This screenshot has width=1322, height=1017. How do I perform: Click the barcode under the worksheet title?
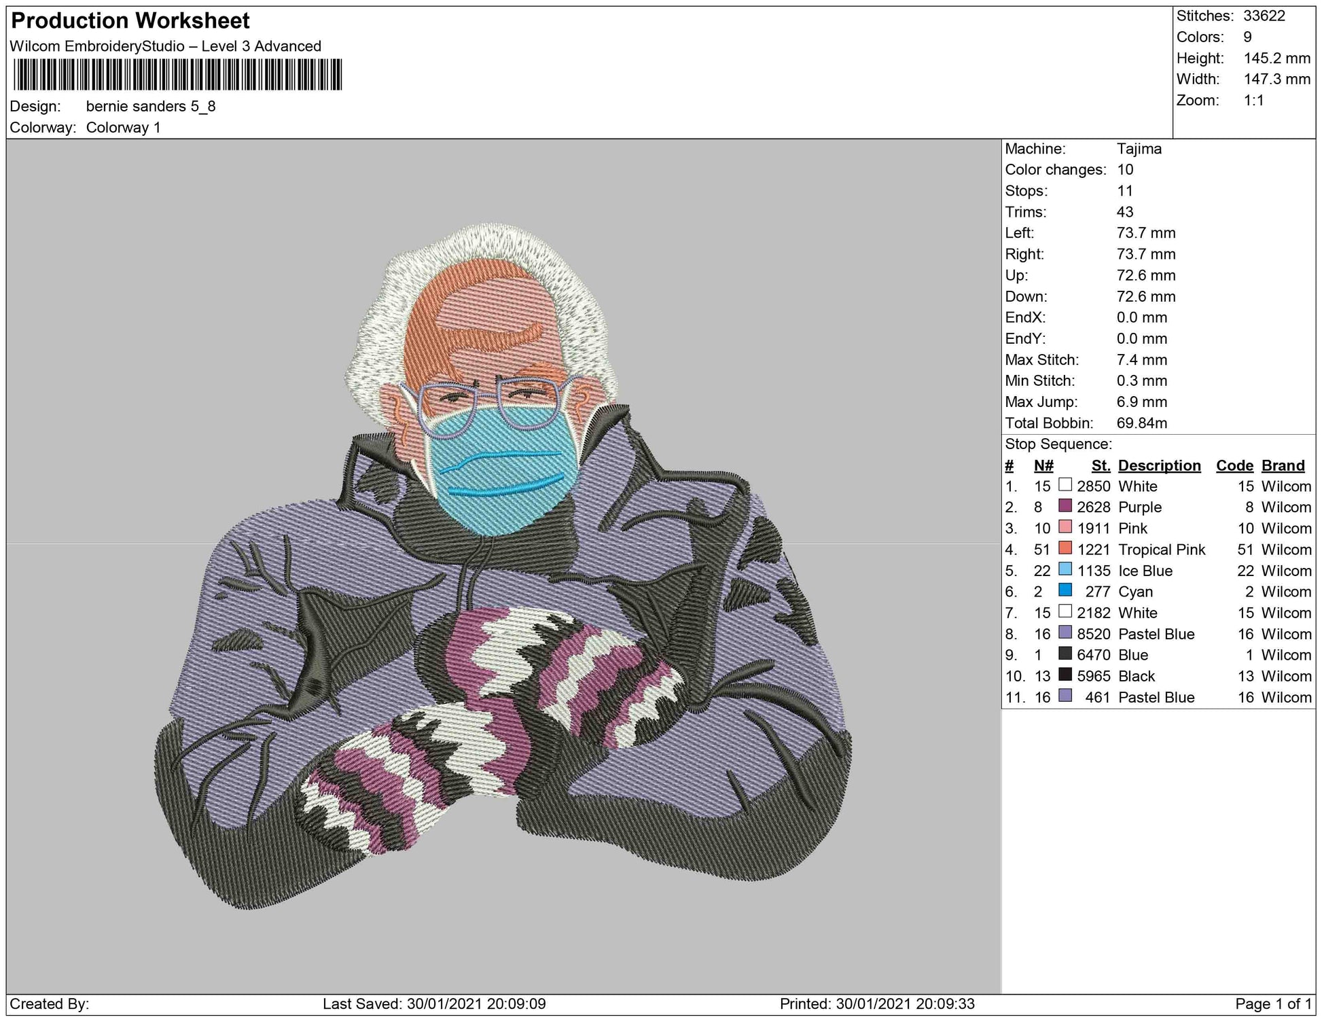(x=177, y=75)
